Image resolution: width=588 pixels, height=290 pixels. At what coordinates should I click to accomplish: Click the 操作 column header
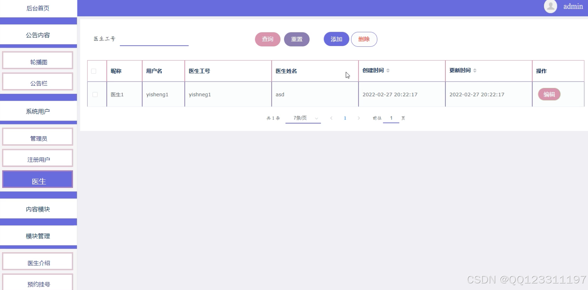coord(558,71)
